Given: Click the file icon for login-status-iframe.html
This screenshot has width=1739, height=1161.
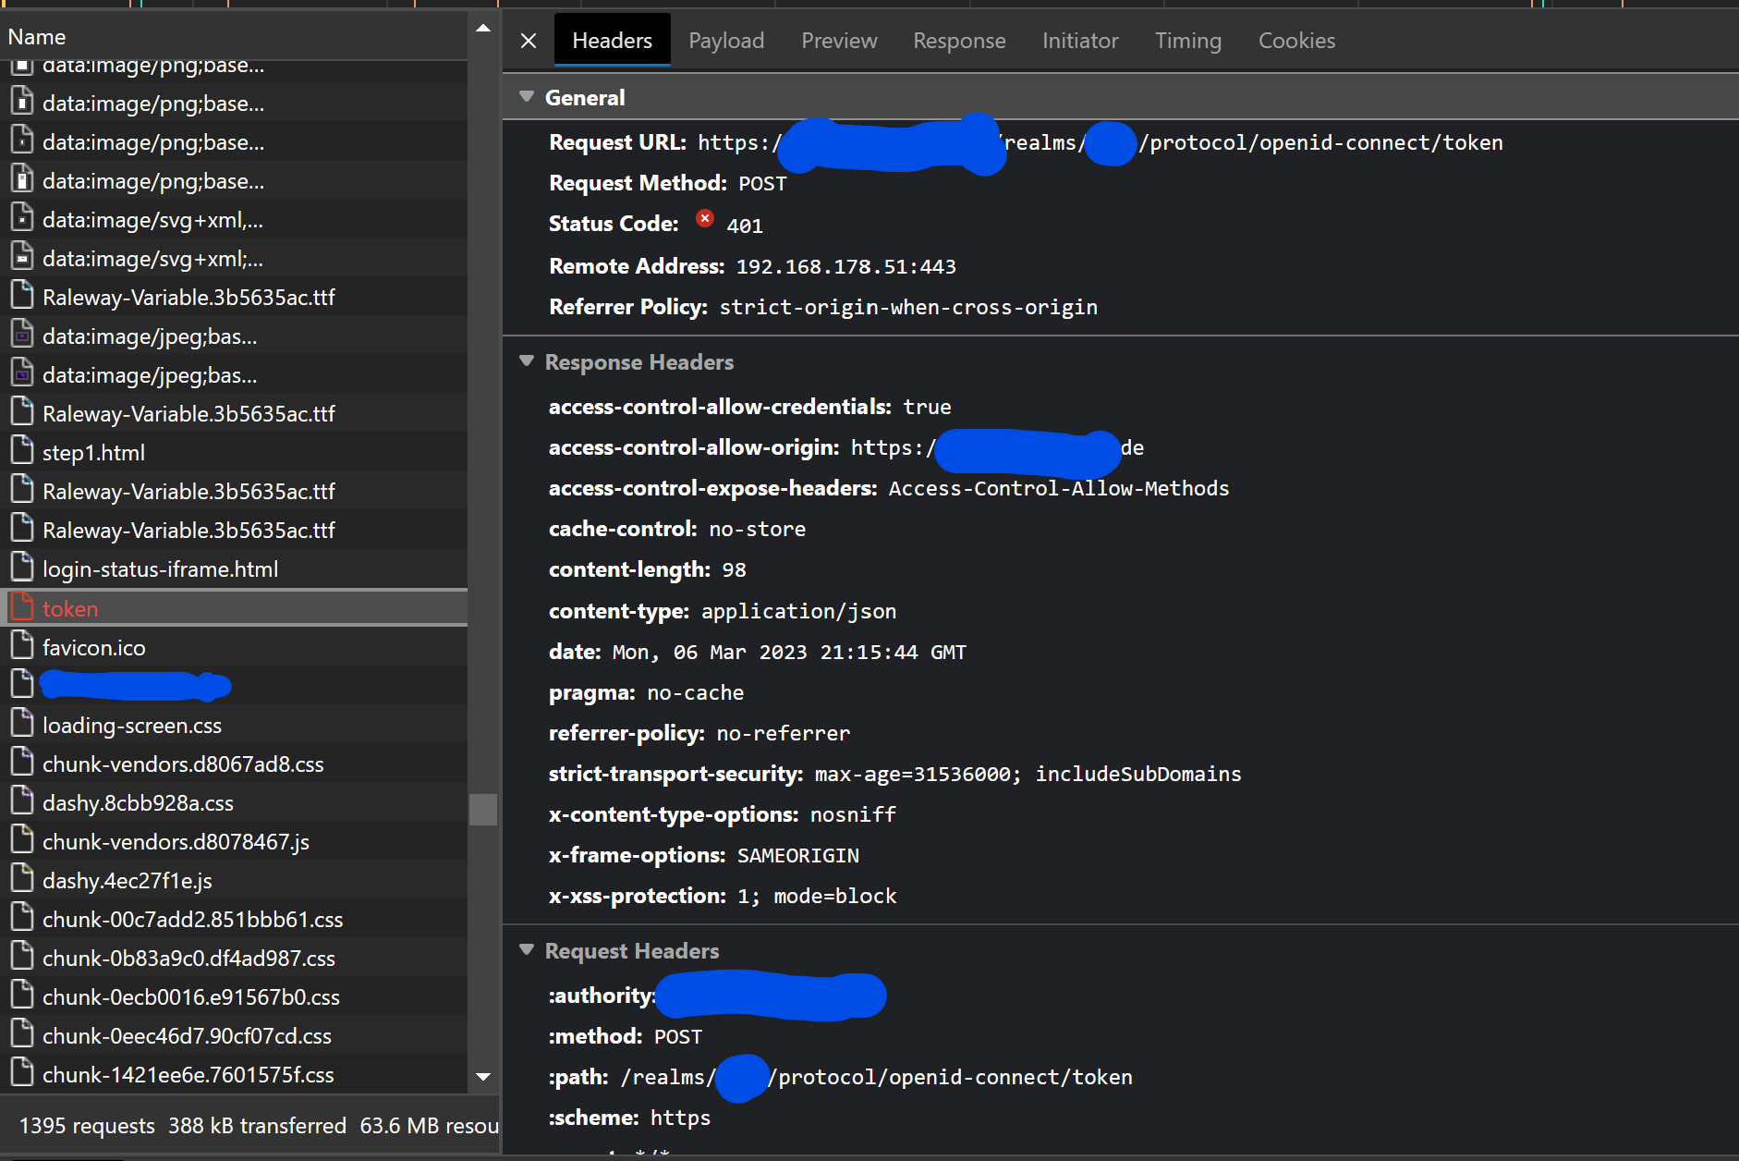Looking at the screenshot, I should 20,568.
